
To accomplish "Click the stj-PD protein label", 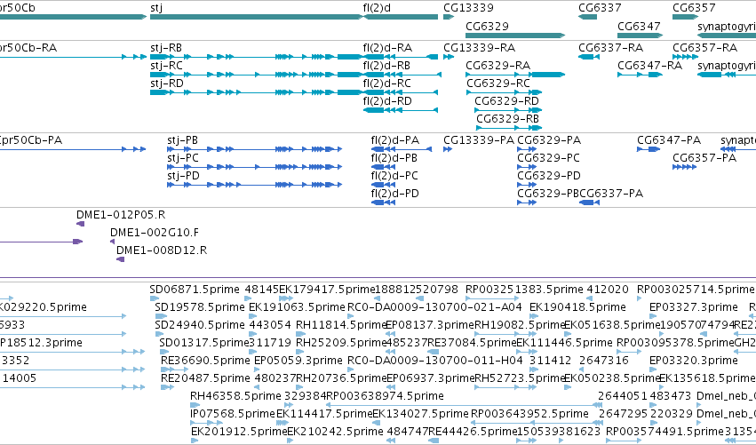I will (x=183, y=176).
